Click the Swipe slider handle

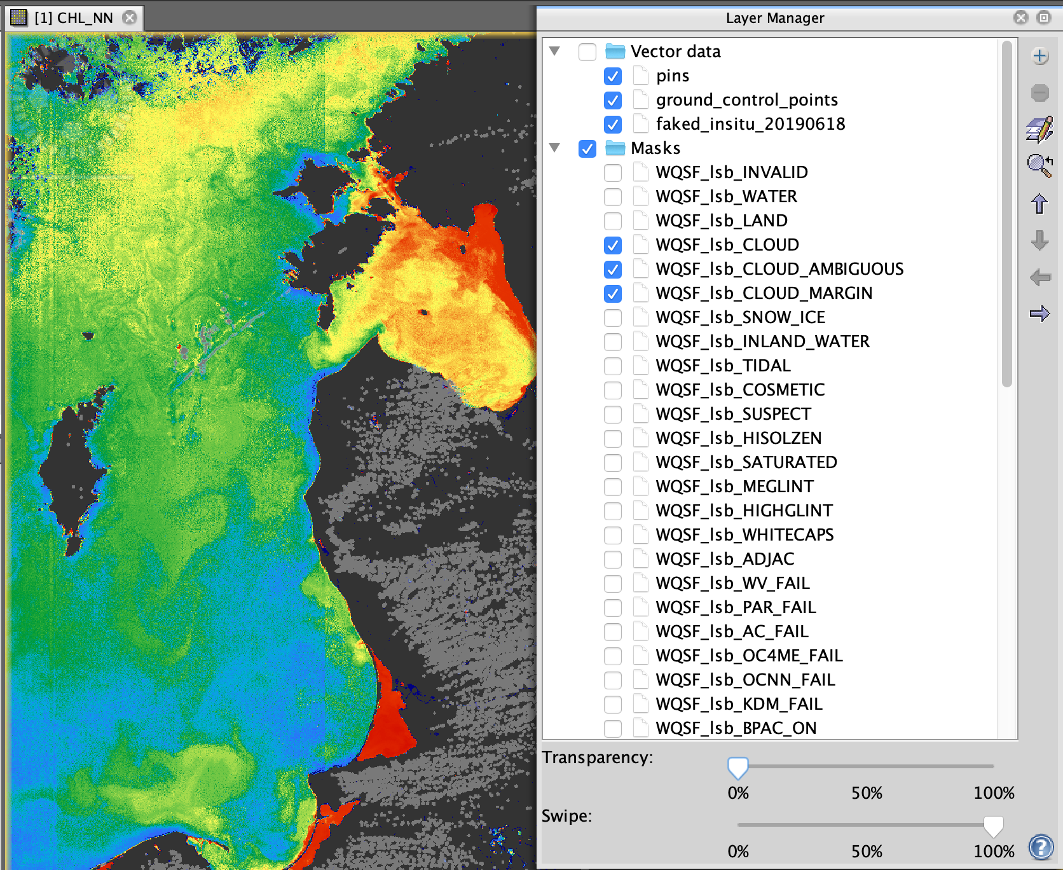tap(993, 826)
